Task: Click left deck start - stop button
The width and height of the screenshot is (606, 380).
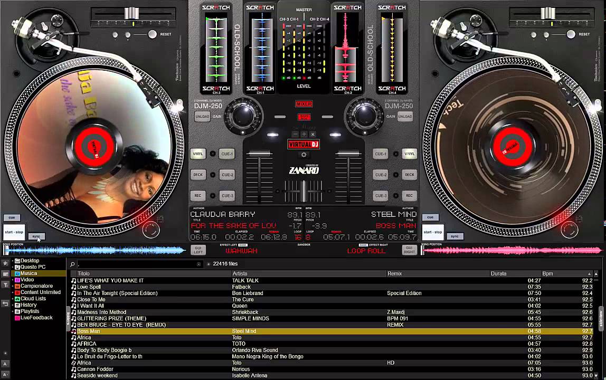Action: pyautogui.click(x=14, y=232)
